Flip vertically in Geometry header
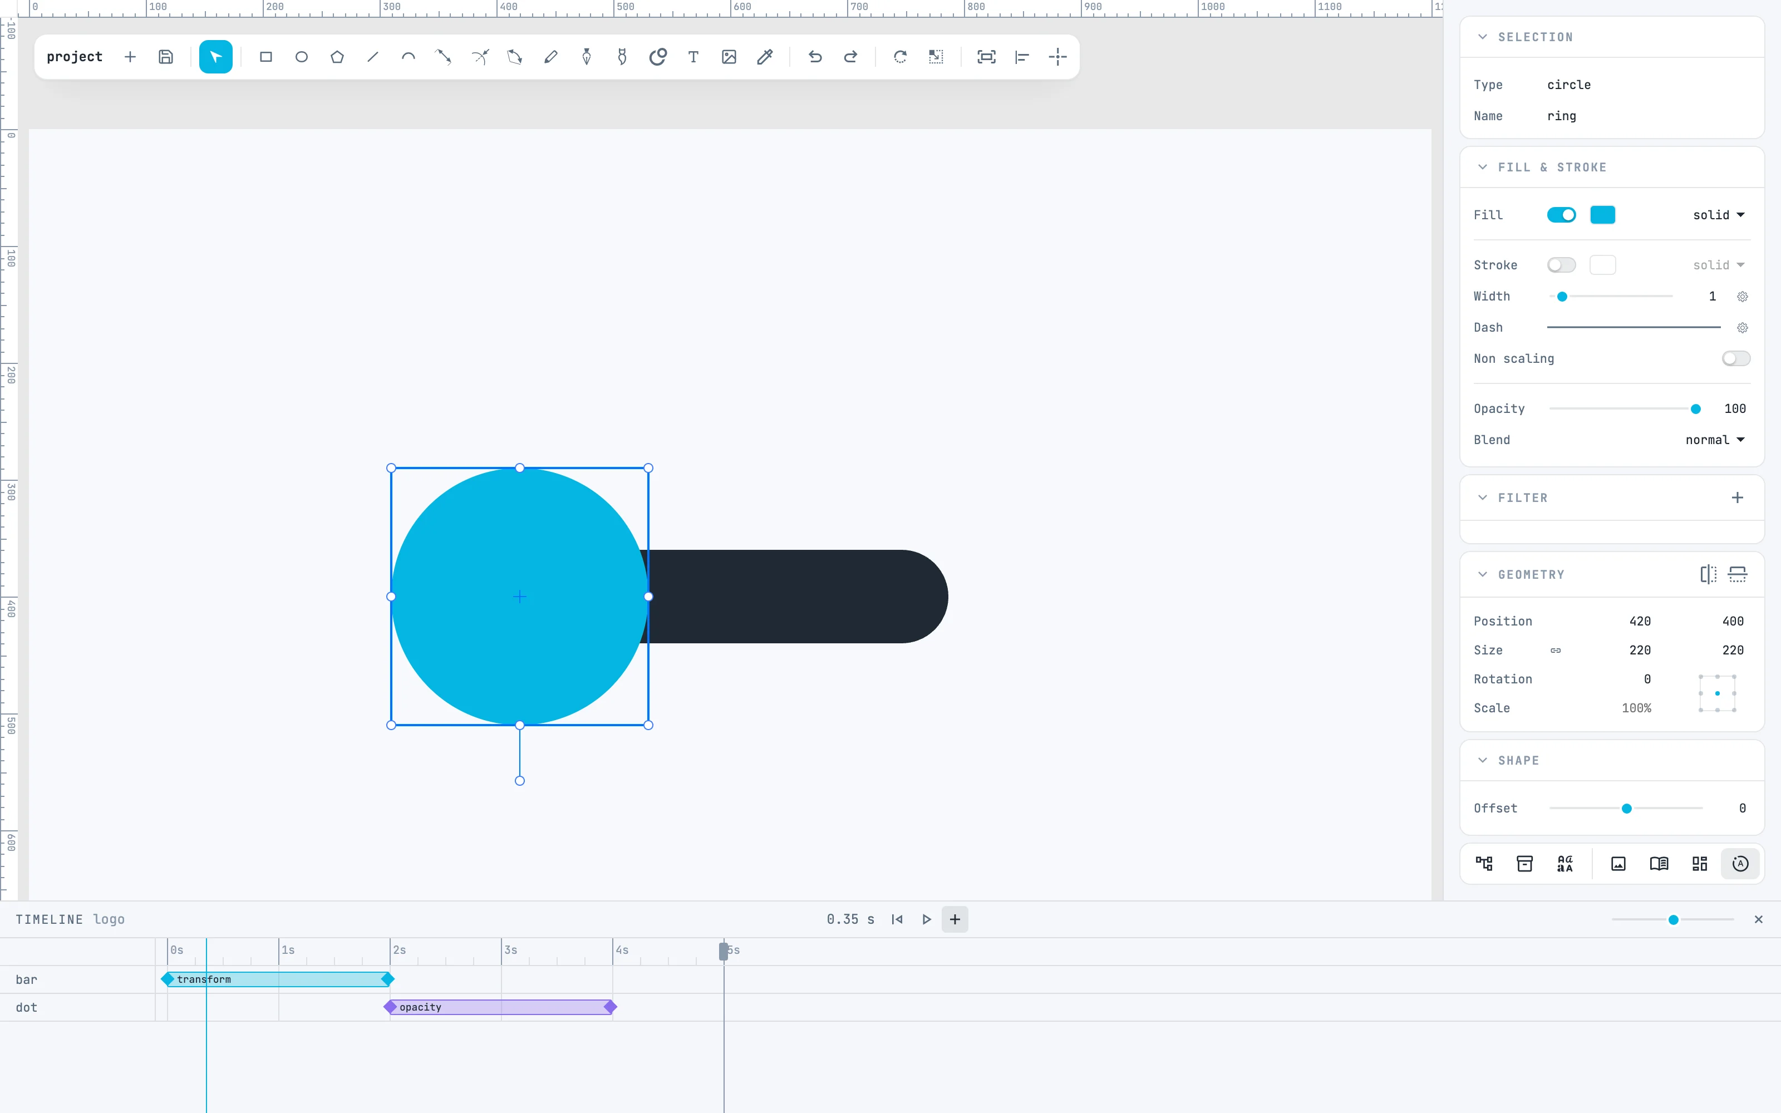Image resolution: width=1781 pixels, height=1113 pixels. point(1738,574)
